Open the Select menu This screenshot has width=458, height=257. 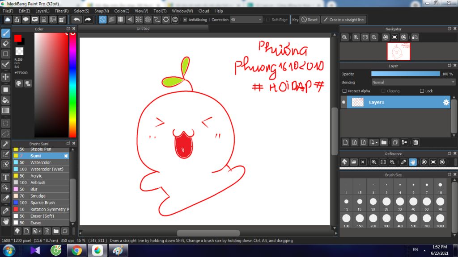81,11
